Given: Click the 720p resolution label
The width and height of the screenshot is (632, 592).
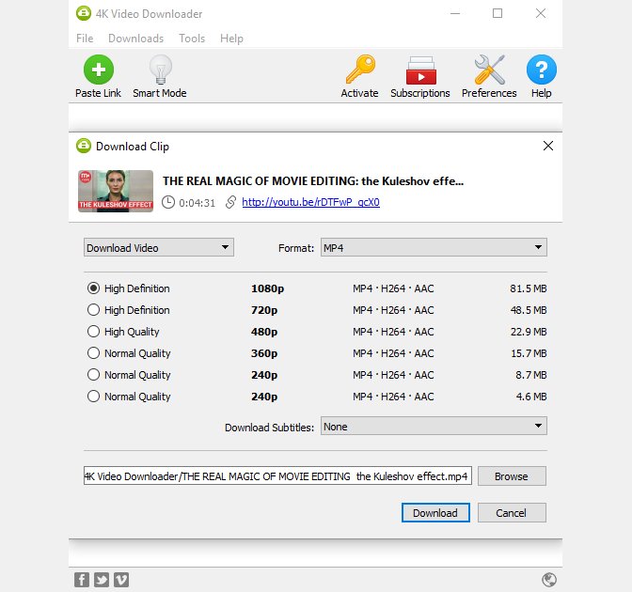Looking at the screenshot, I should click(x=264, y=310).
